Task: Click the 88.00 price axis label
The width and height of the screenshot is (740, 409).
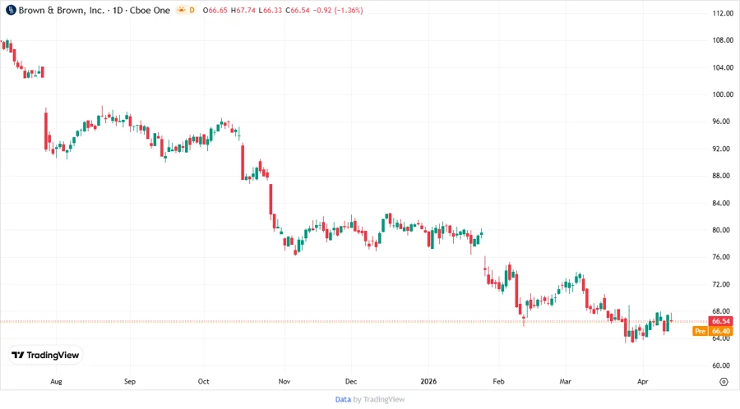Action: point(723,175)
